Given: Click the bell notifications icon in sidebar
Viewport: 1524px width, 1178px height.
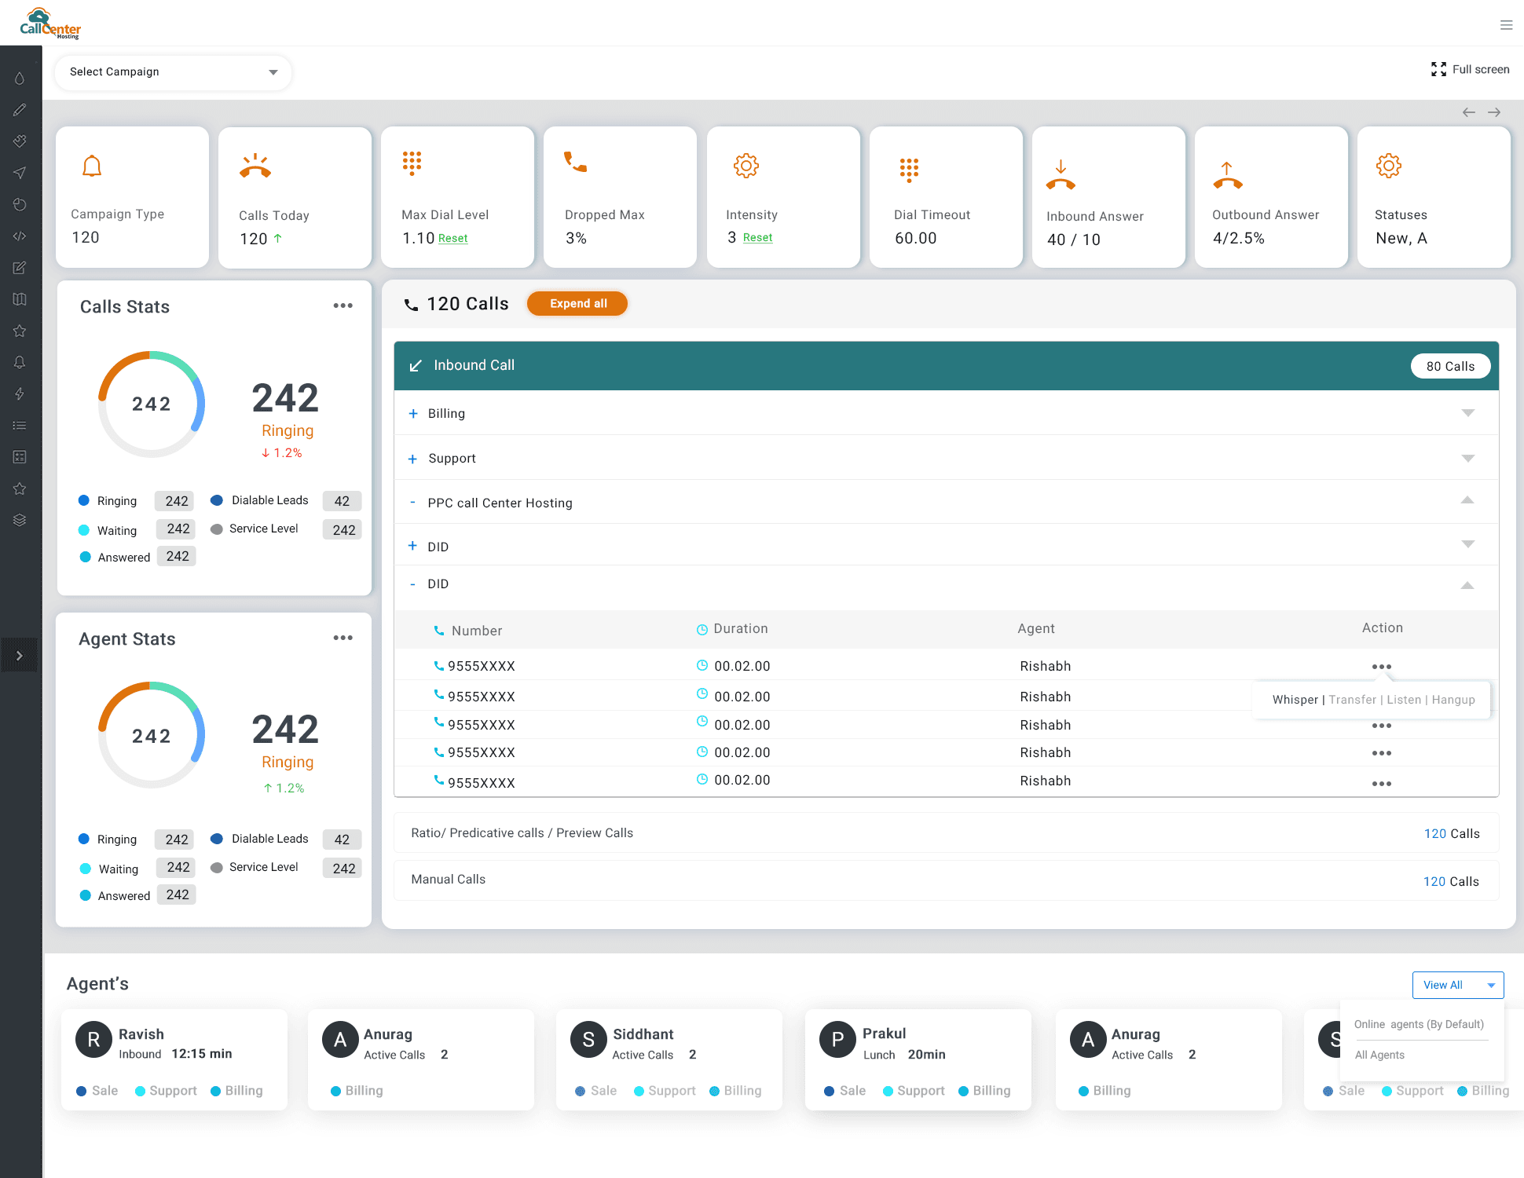Looking at the screenshot, I should pos(20,362).
